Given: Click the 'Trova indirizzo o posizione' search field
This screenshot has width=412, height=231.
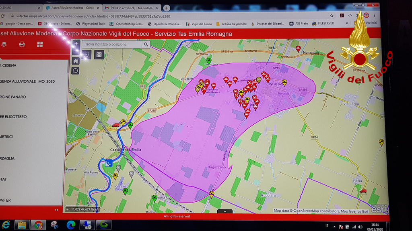Looking at the screenshot, I should tap(112, 45).
